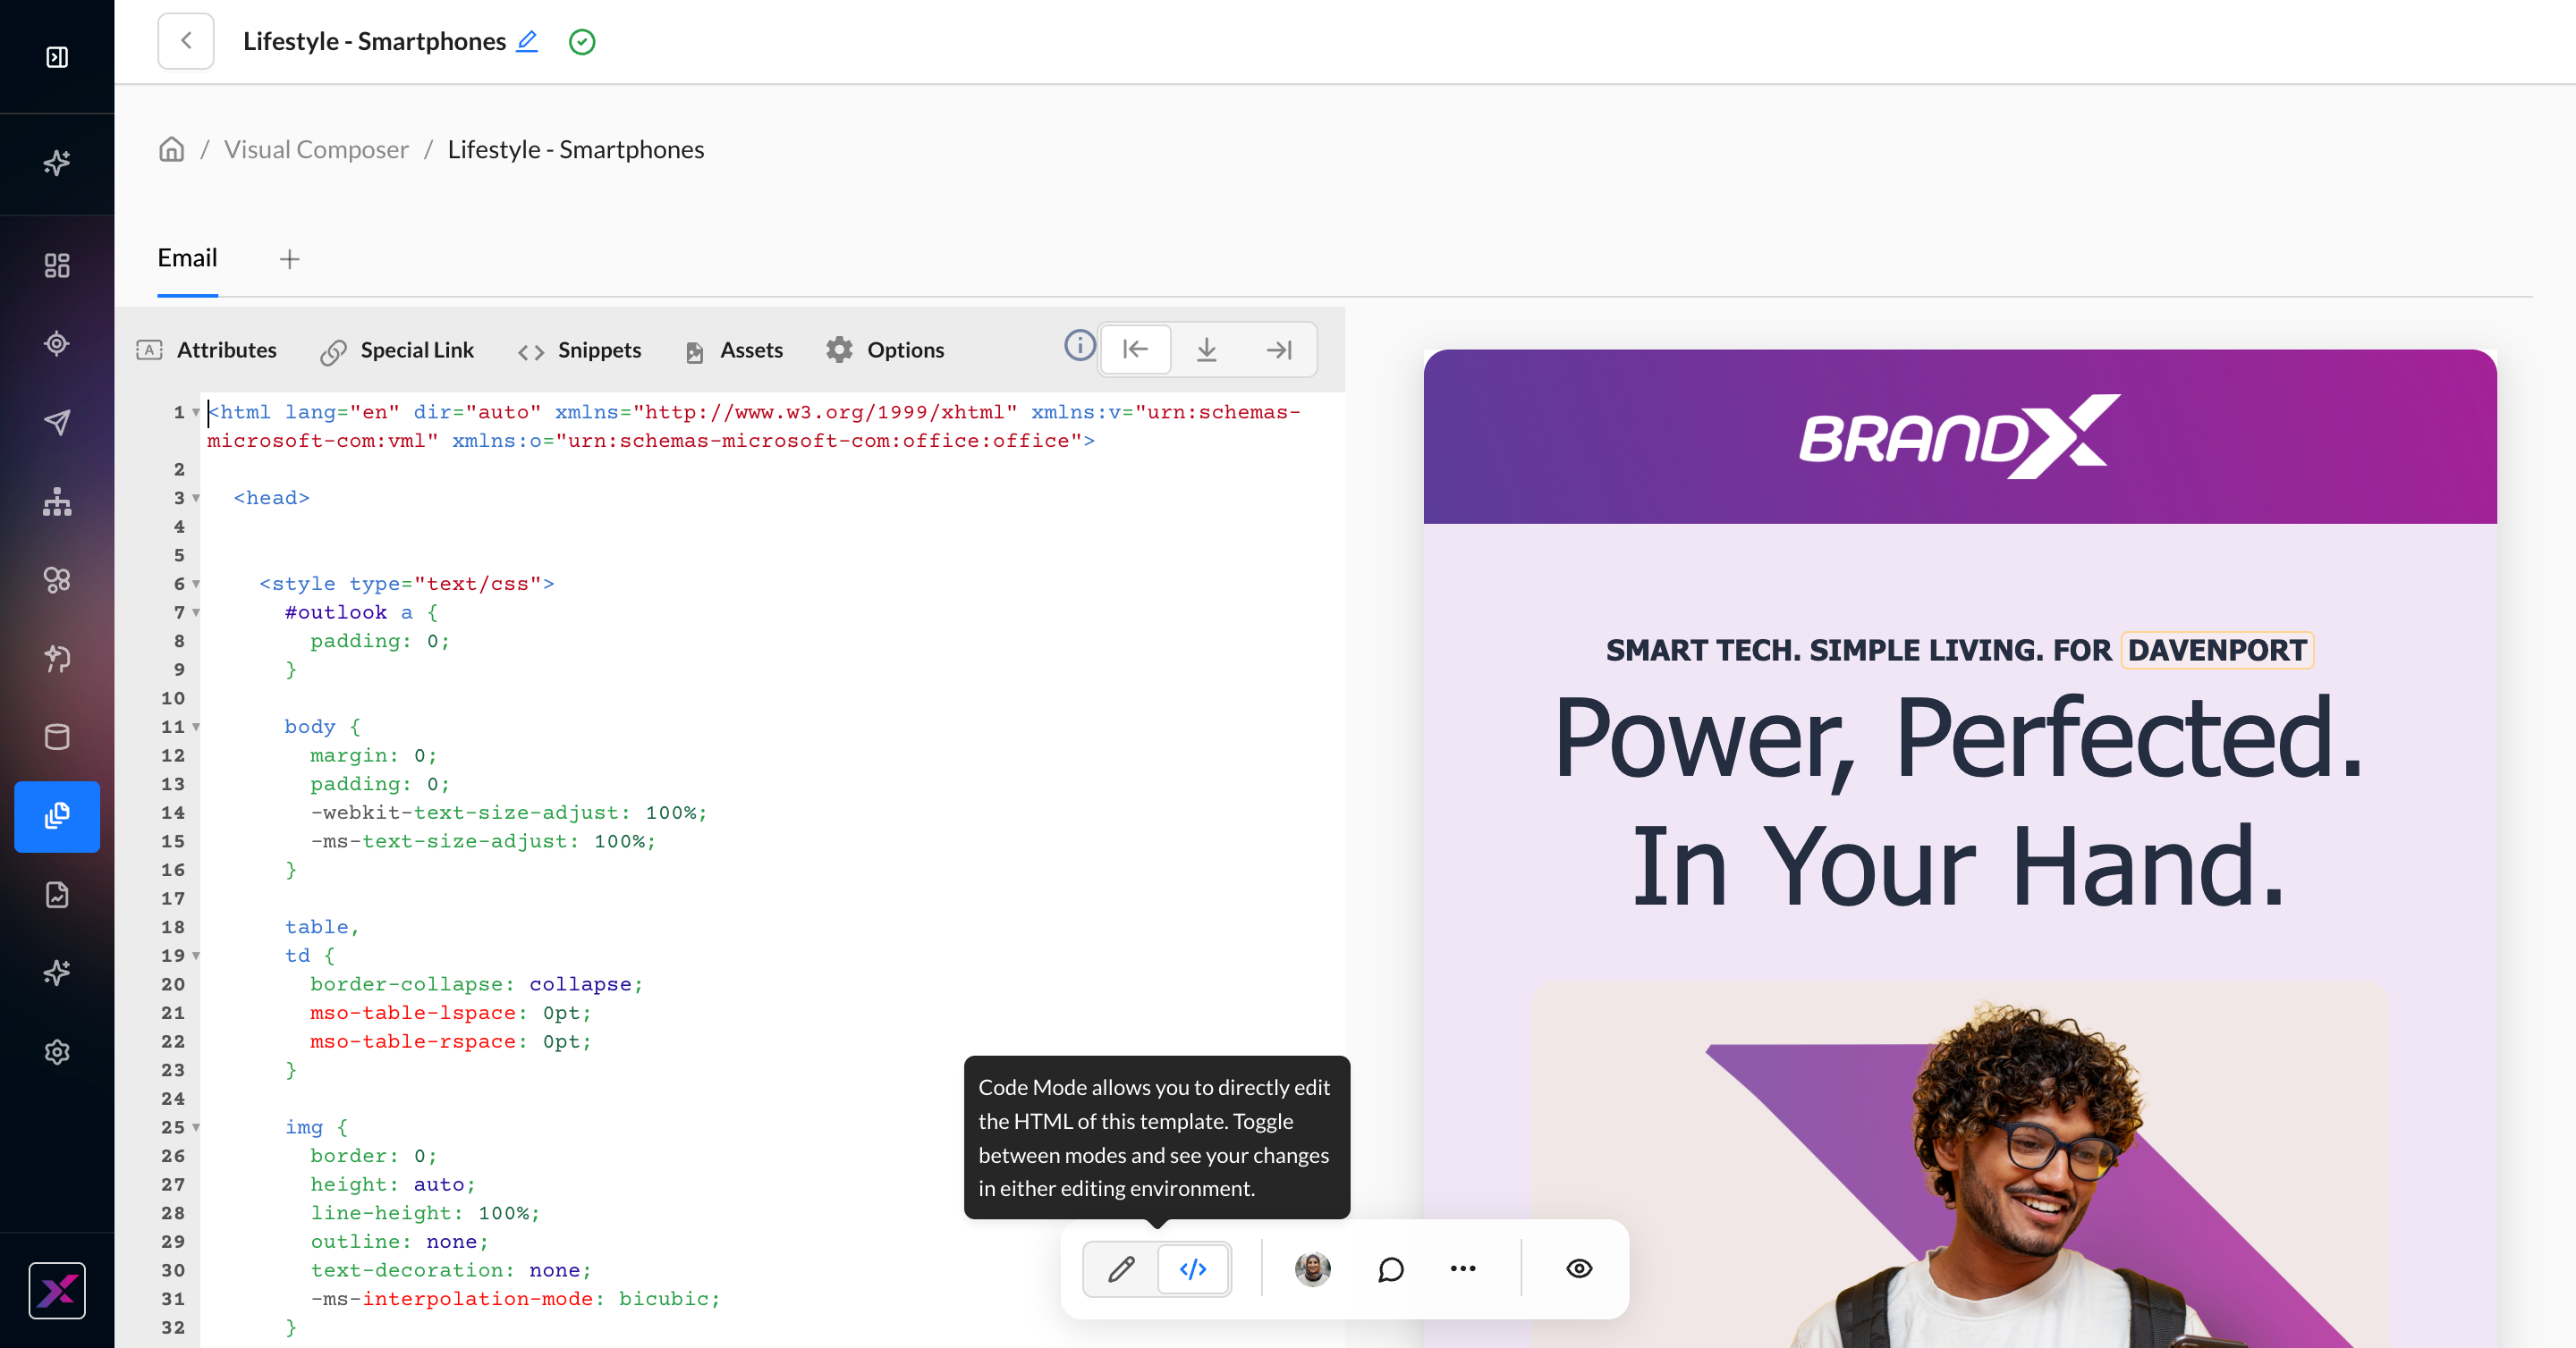This screenshot has width=2576, height=1348.
Task: Click the back arrow button
Action: [x=186, y=41]
